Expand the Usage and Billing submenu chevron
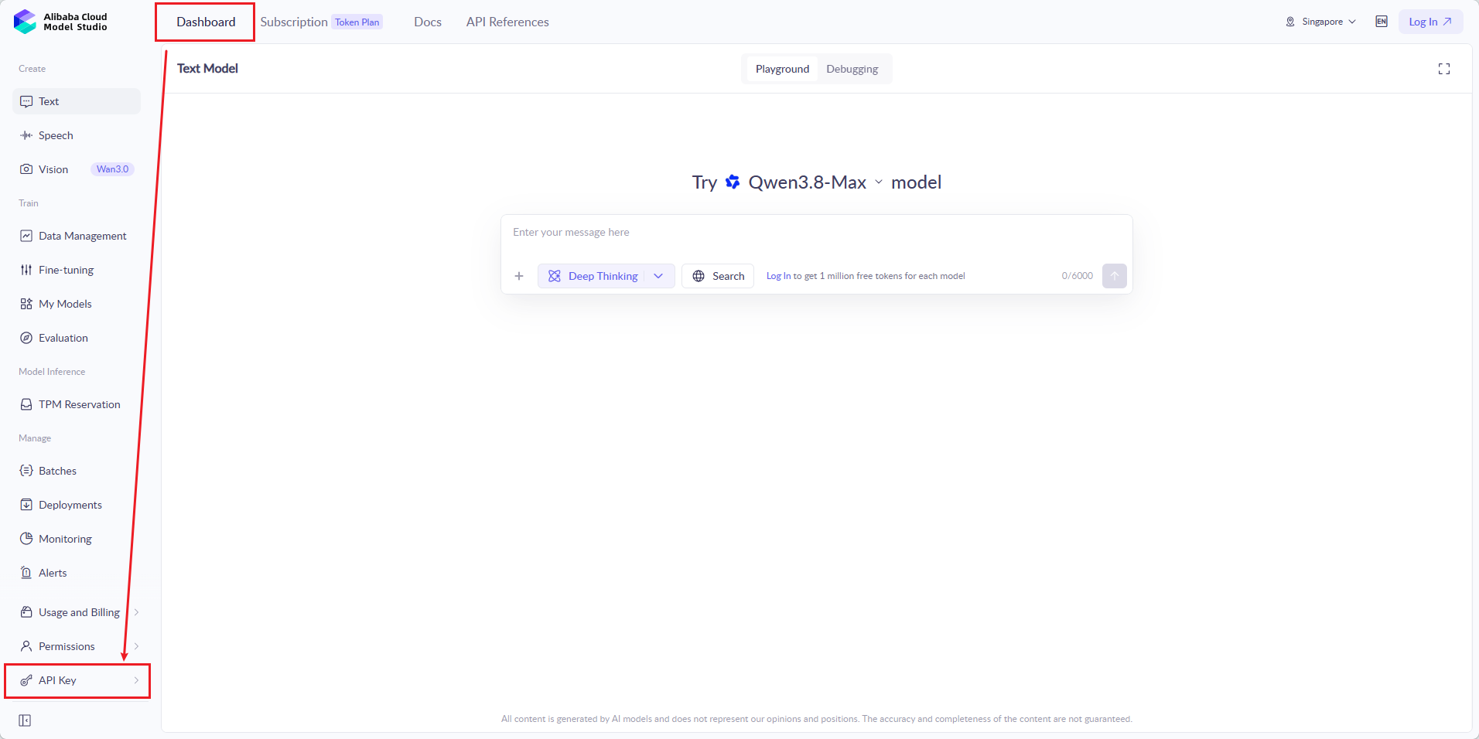This screenshot has width=1479, height=739. click(136, 612)
